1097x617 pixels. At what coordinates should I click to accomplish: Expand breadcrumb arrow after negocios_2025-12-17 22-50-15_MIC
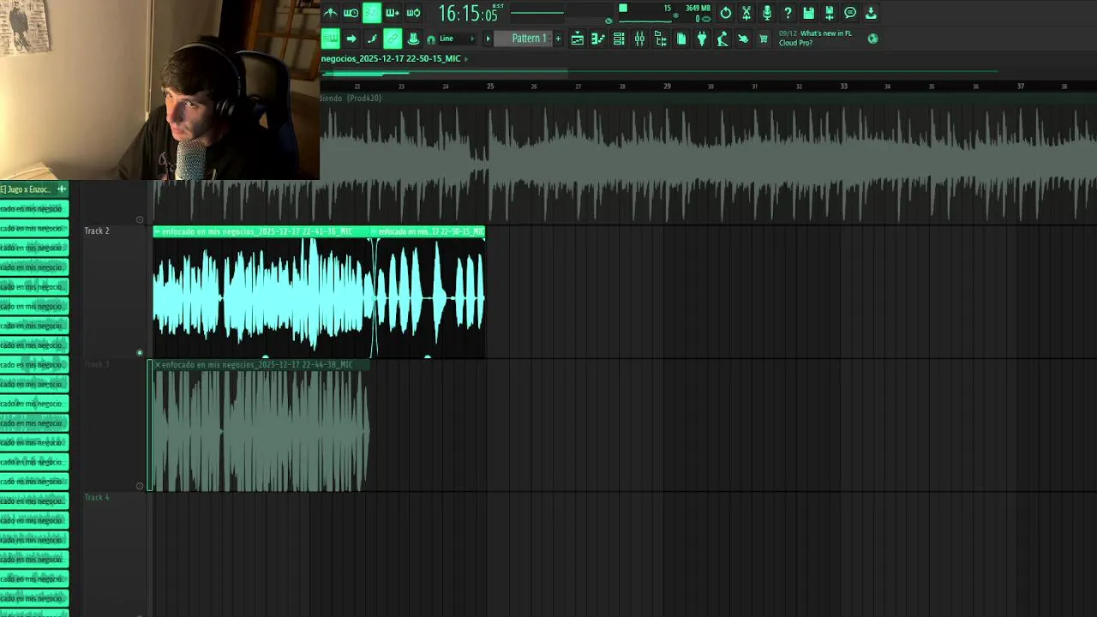(466, 58)
